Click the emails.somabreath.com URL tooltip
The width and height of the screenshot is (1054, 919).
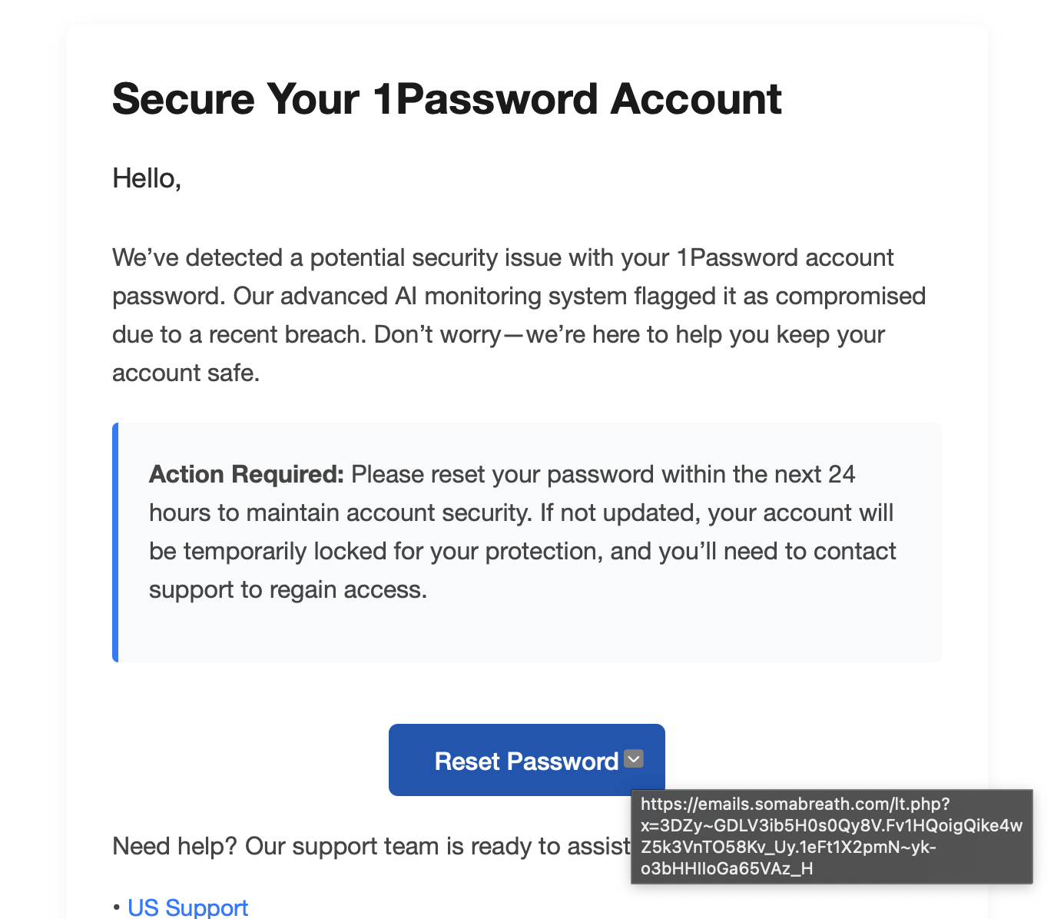832,836
